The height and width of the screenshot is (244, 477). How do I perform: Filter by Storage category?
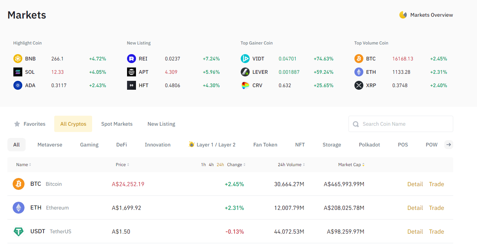tap(332, 145)
